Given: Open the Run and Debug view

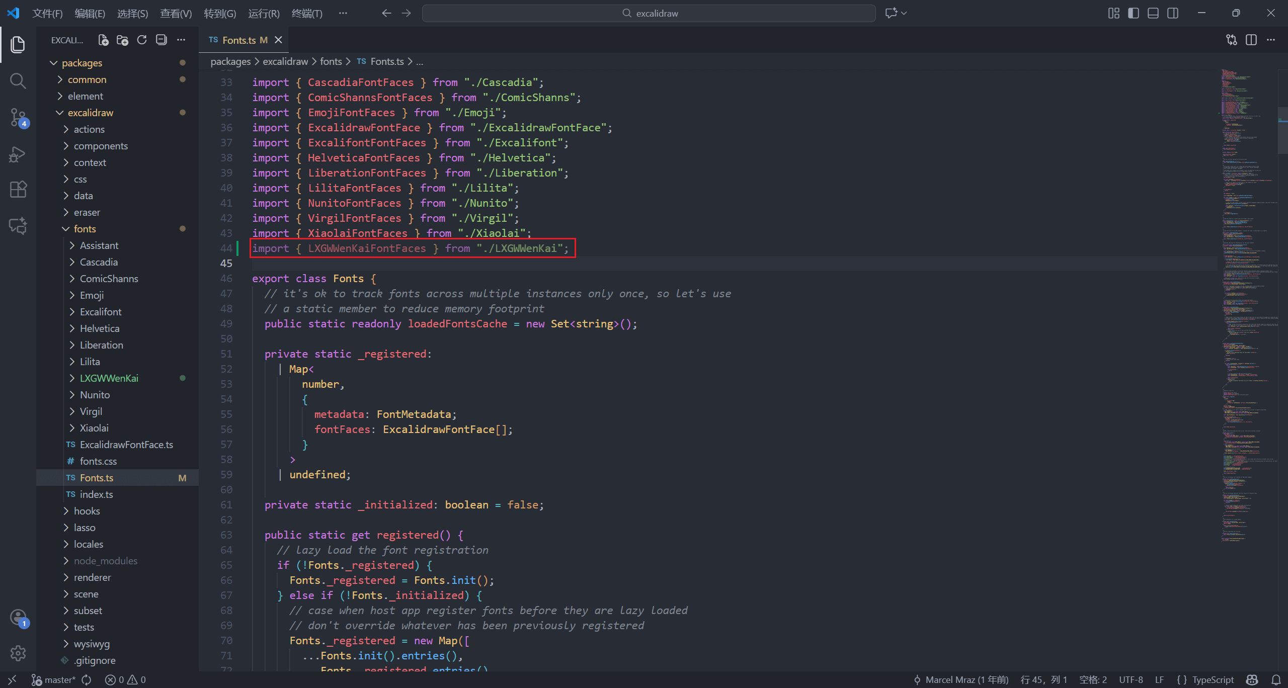Looking at the screenshot, I should [18, 154].
